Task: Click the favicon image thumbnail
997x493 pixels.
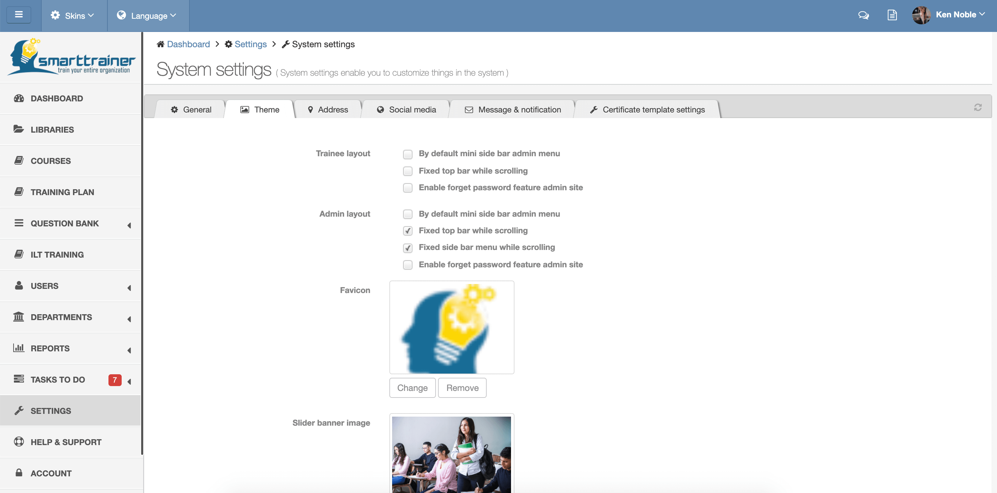Action: 452,327
